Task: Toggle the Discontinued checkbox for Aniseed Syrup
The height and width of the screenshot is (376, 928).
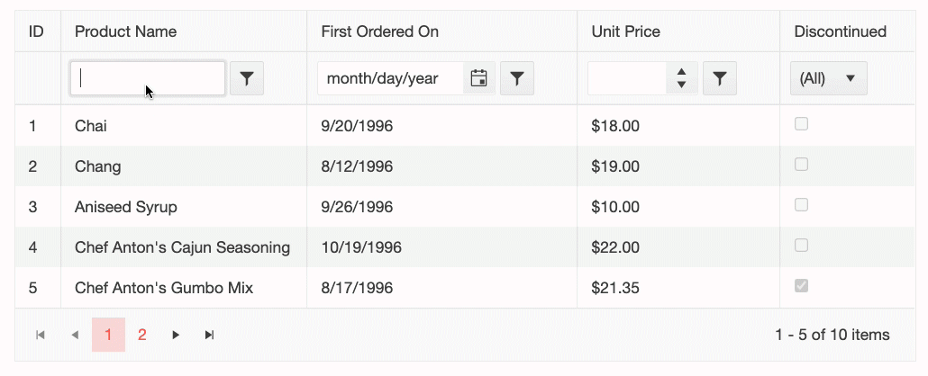Action: pyautogui.click(x=801, y=205)
